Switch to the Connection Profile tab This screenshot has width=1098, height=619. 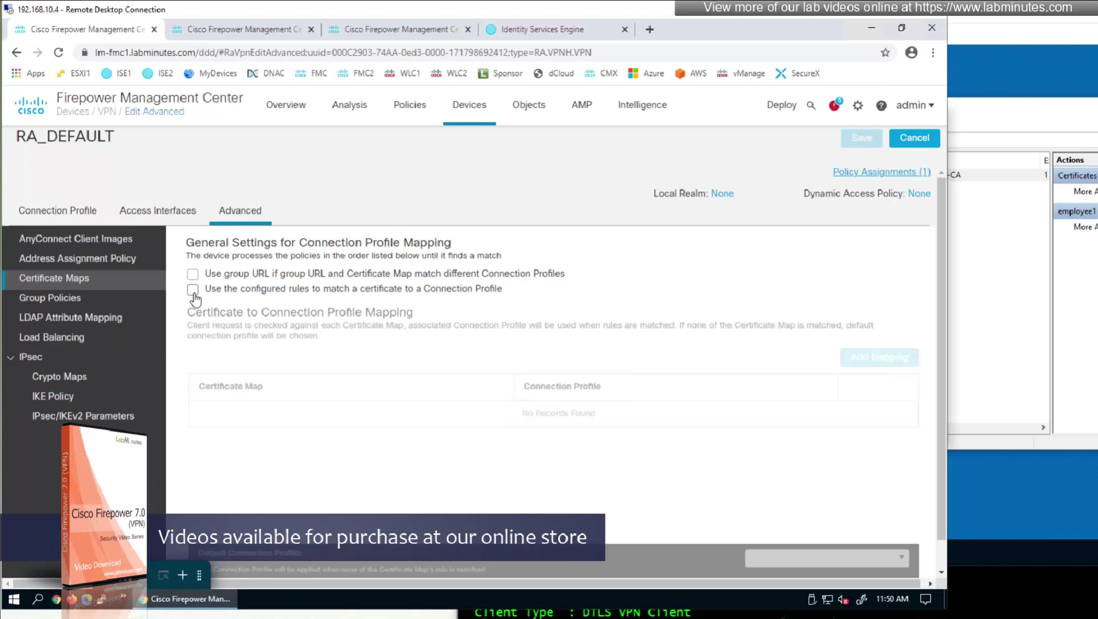pyautogui.click(x=57, y=211)
